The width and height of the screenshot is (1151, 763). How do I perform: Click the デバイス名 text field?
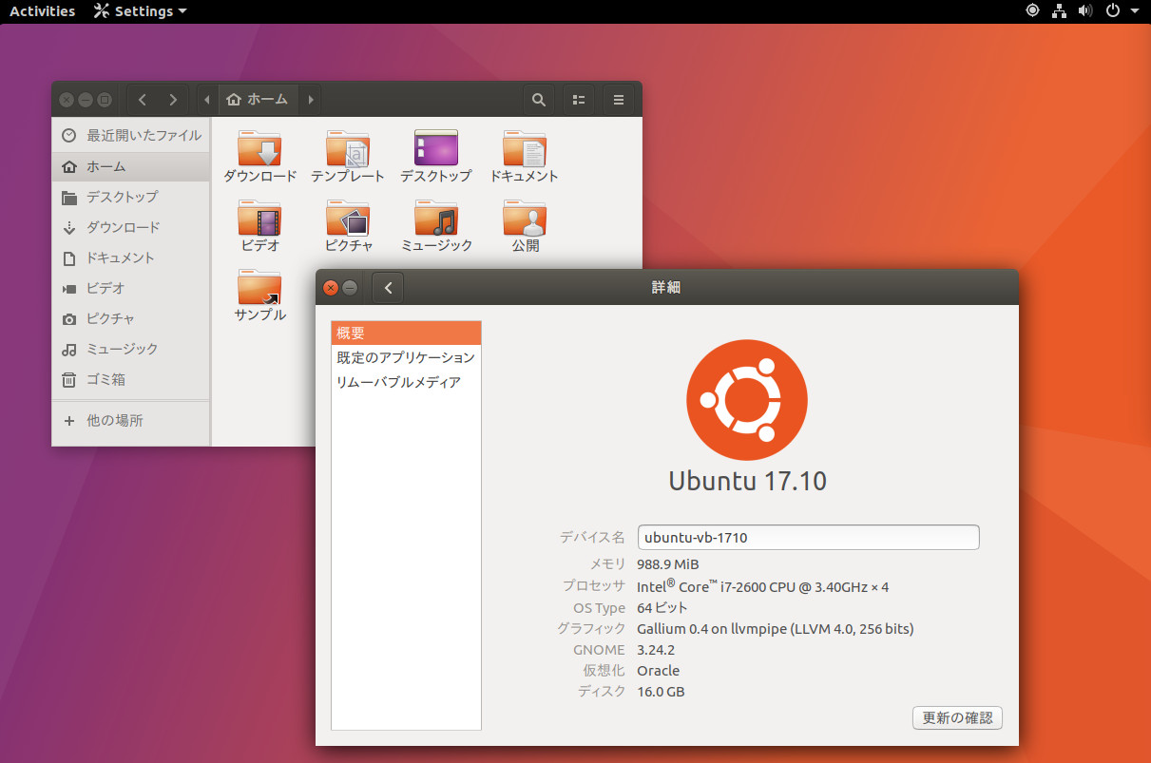[x=808, y=537]
